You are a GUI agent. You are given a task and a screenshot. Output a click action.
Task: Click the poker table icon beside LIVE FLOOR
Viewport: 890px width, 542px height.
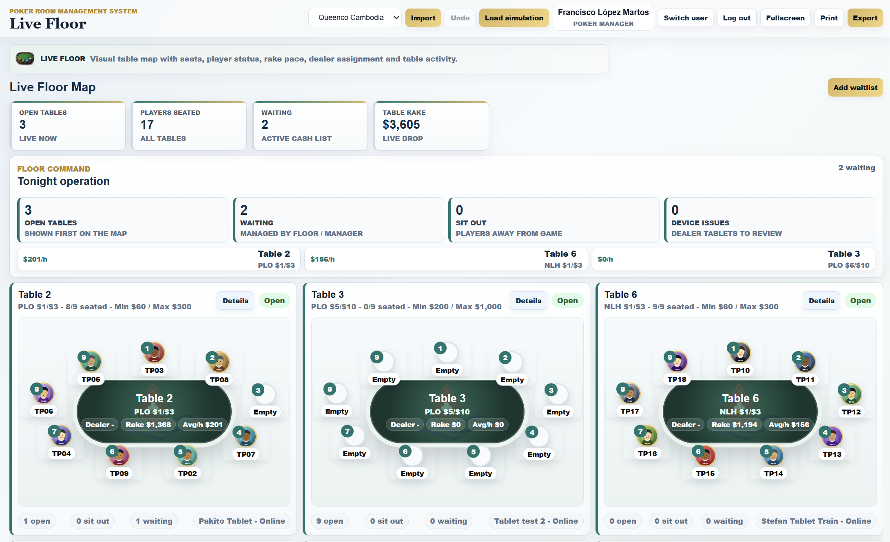point(25,59)
